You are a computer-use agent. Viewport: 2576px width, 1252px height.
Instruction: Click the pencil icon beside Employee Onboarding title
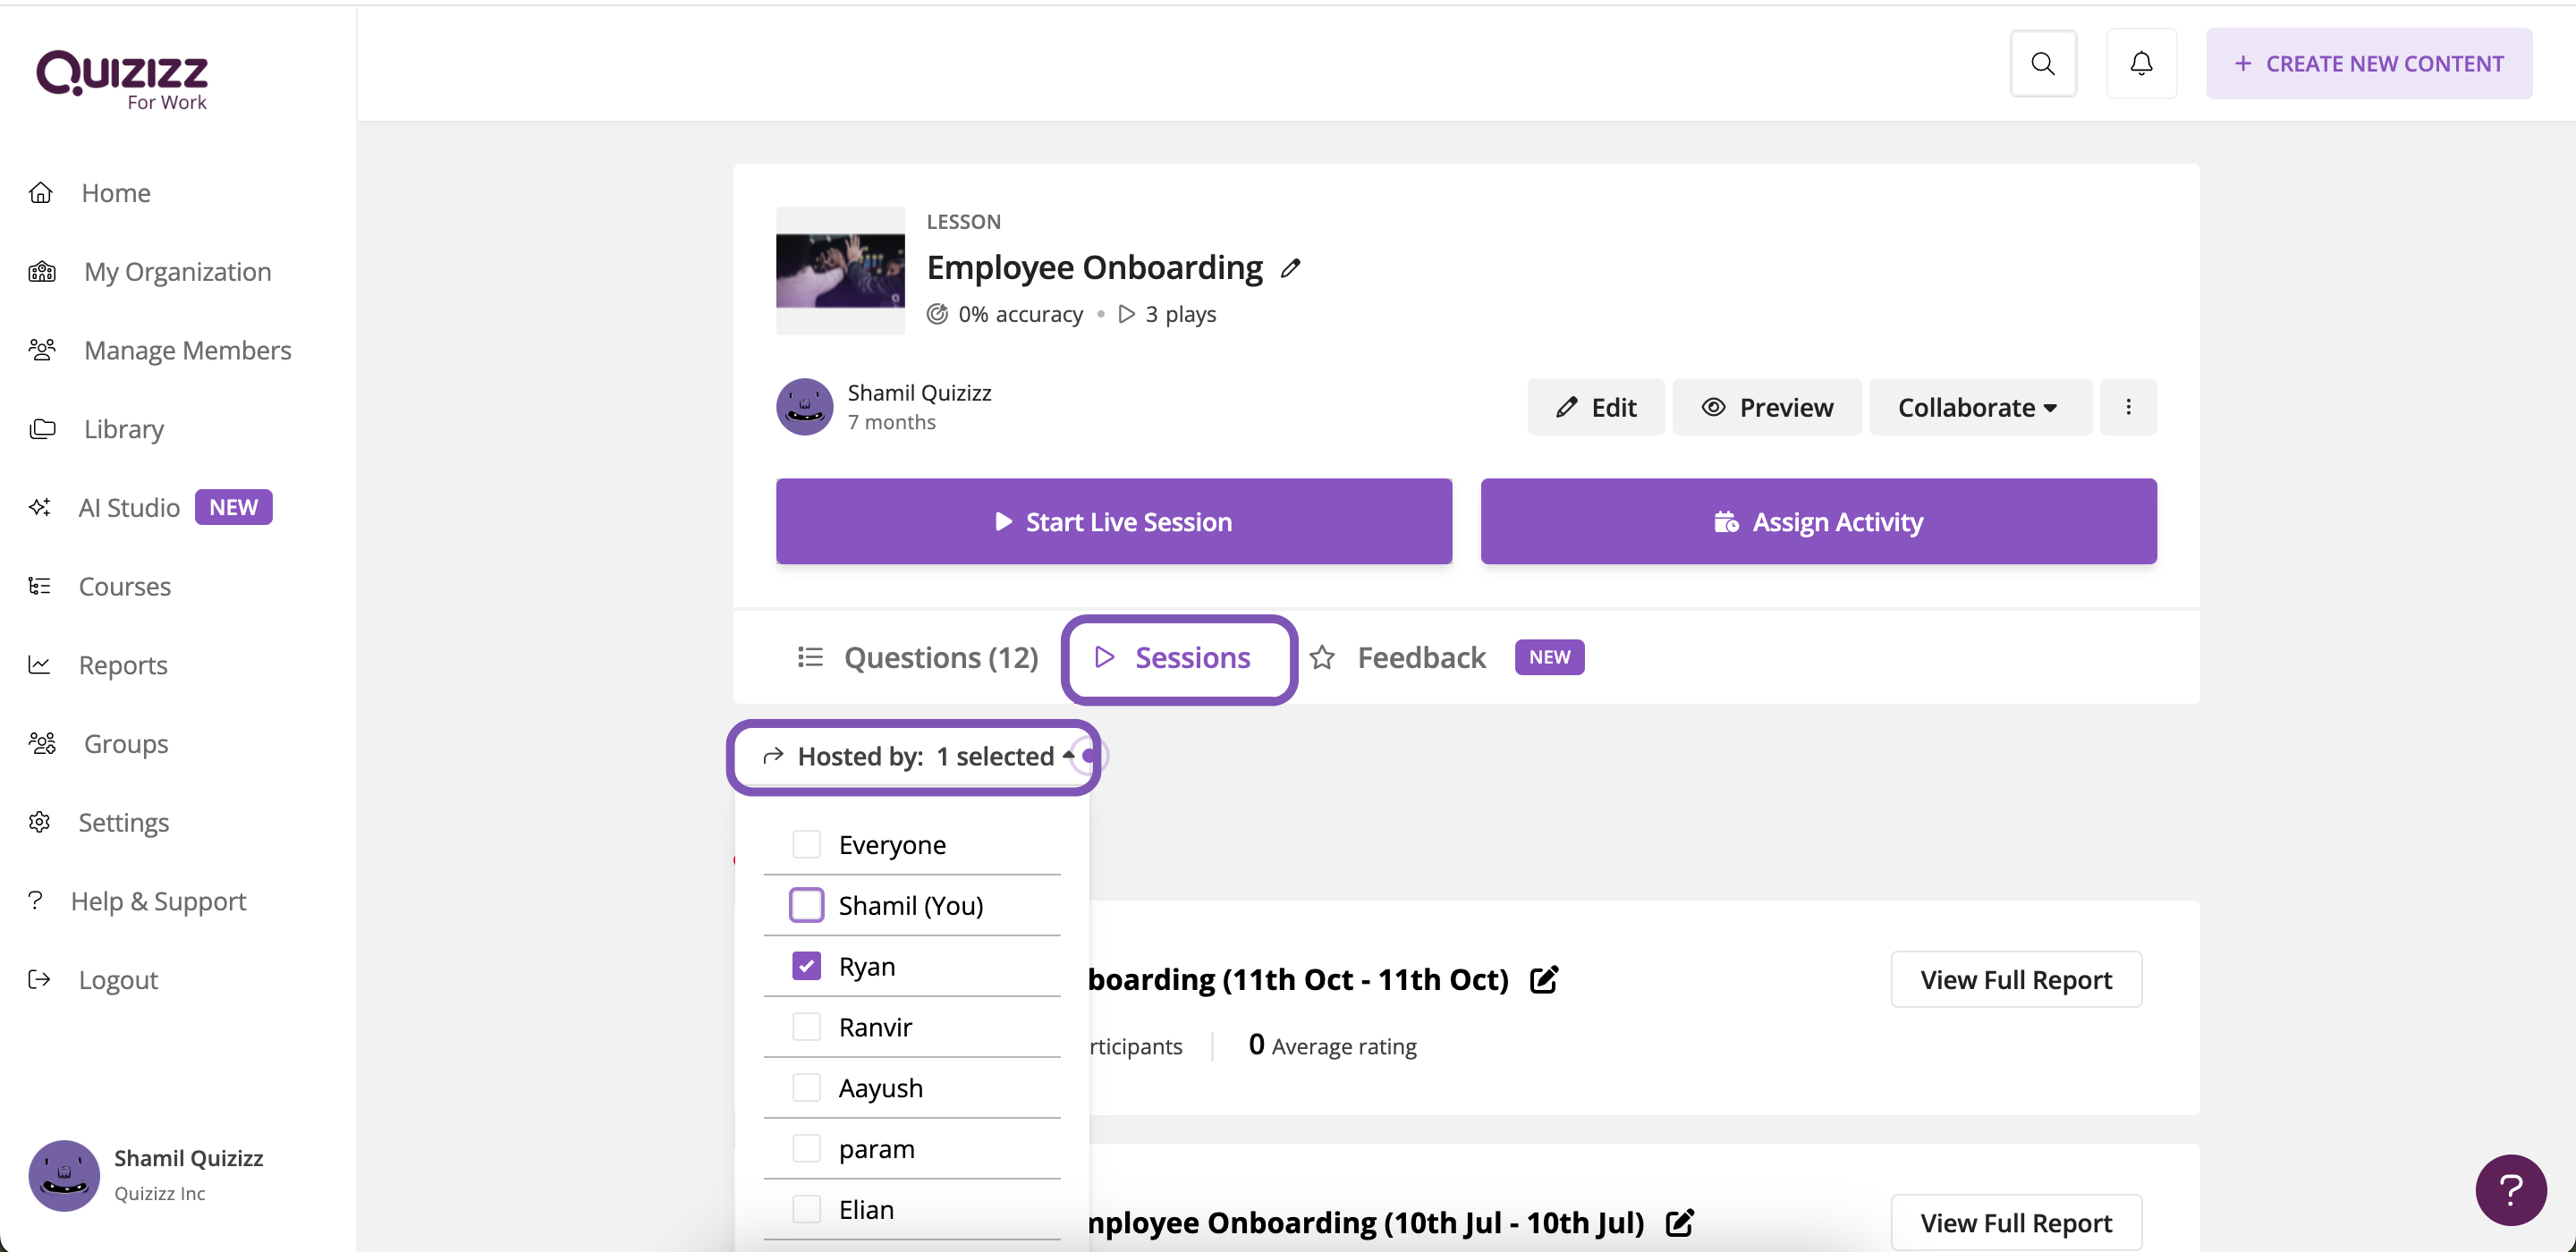[1291, 268]
